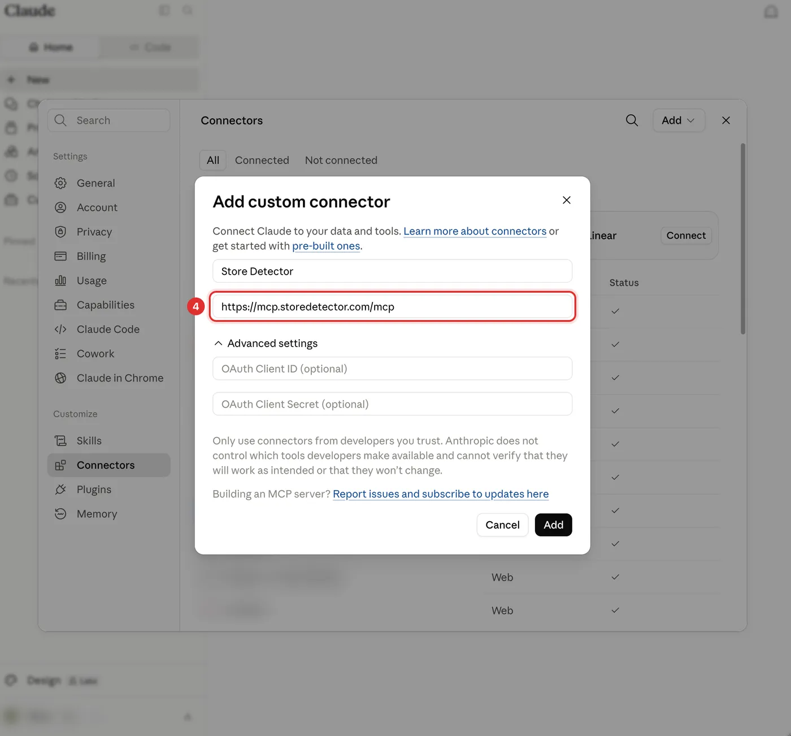Open Claude Code settings
Viewport: 791px width, 736px height.
click(109, 329)
